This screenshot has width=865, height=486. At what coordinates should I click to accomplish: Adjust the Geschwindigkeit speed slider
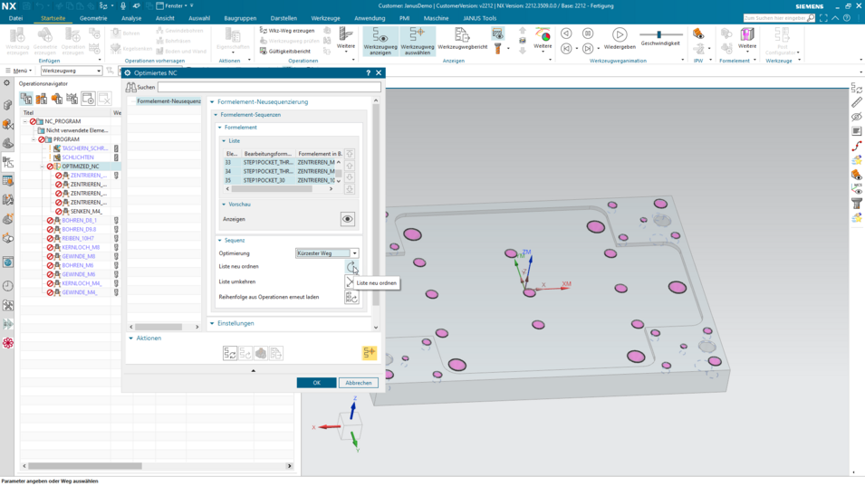pos(658,34)
